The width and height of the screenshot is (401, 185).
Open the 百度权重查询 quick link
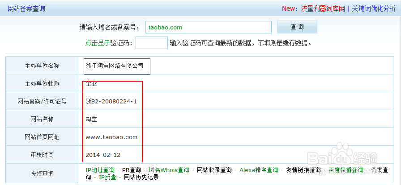[346, 170]
